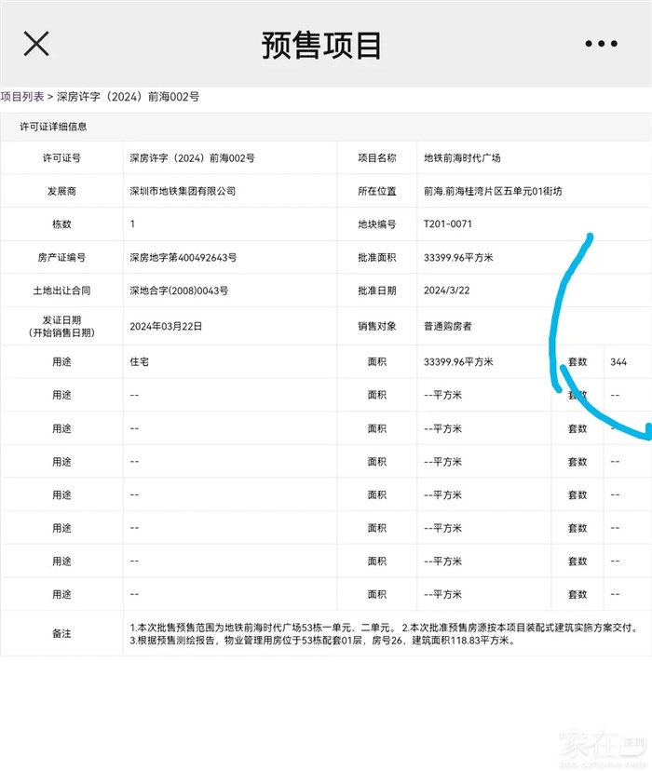Click the 备注 remarks text block

tap(383, 634)
